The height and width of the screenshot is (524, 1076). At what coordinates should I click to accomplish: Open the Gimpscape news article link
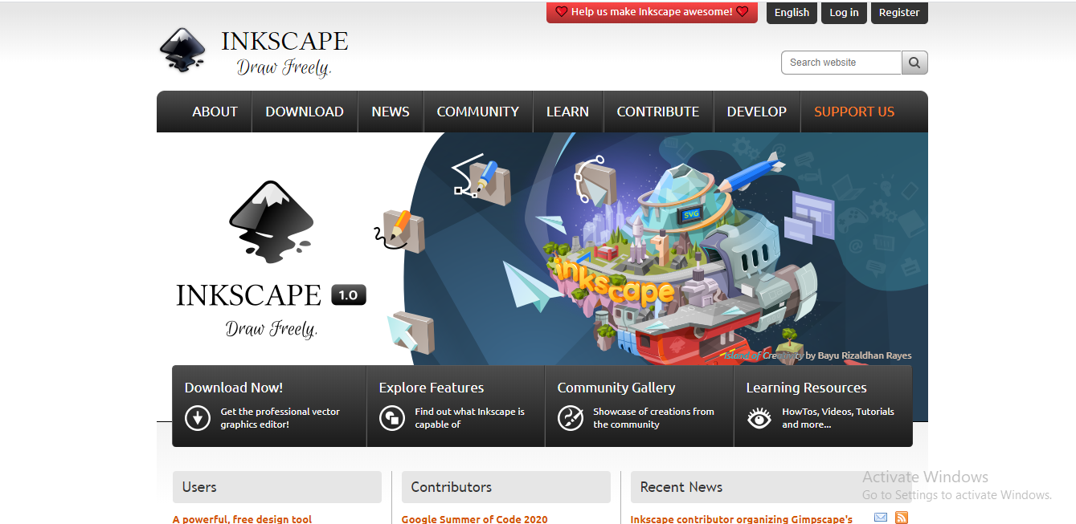click(742, 519)
